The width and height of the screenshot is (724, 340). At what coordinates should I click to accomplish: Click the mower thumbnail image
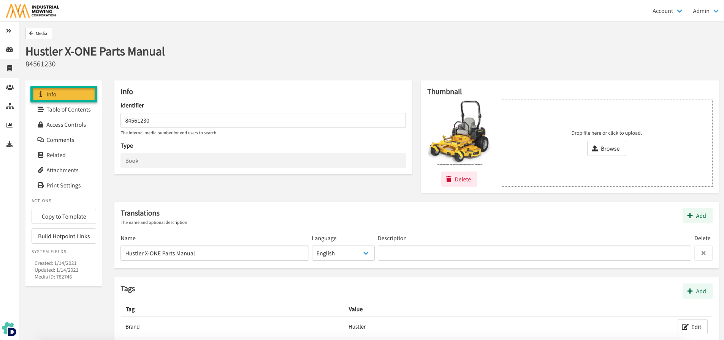[x=459, y=132]
